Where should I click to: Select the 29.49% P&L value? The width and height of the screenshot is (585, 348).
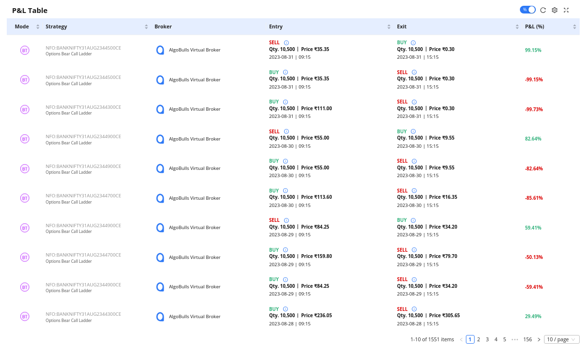point(533,317)
